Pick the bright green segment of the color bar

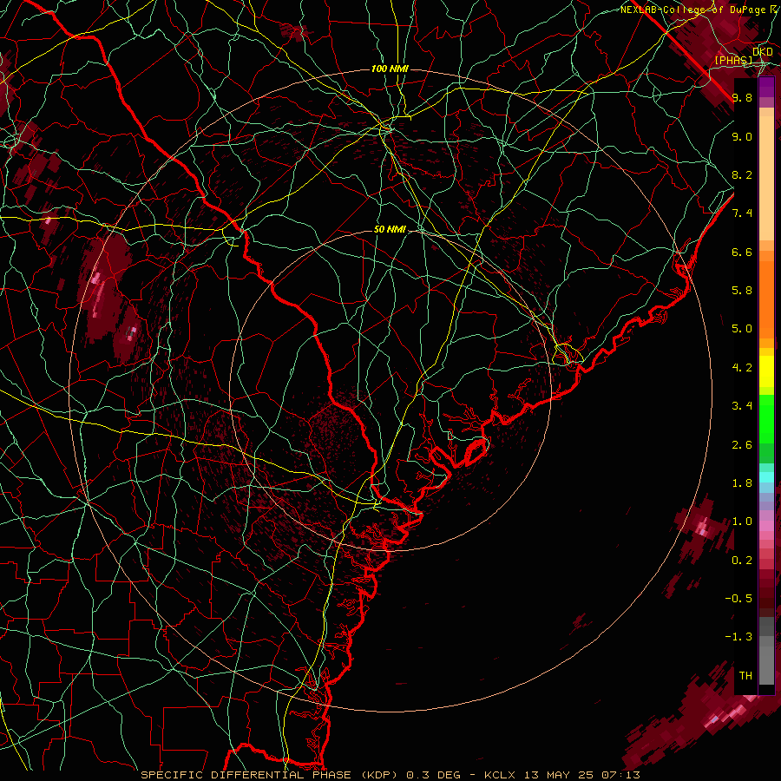[x=766, y=419]
